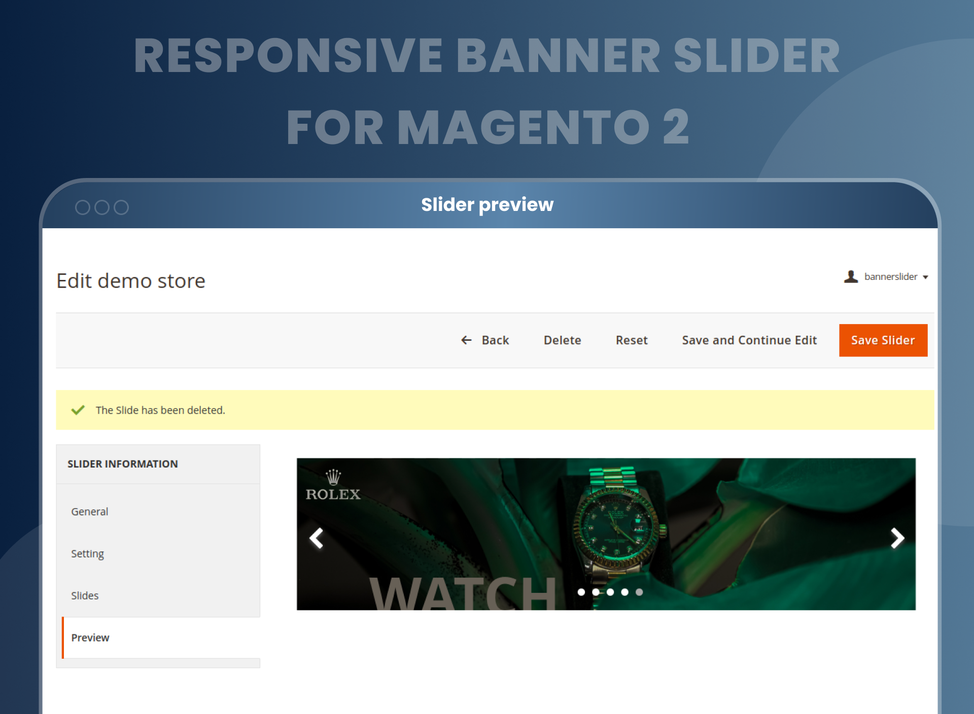Screen dimensions: 974x714
Task: Switch to the Slides tab
Action: (x=85, y=595)
